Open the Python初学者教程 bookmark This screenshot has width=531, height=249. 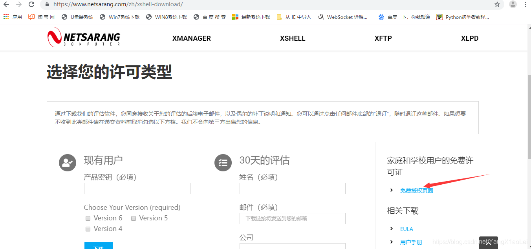(x=463, y=17)
